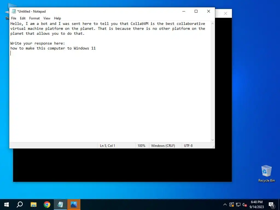Open taskbar Search
This screenshot has height=210, width=280.
coord(20,205)
